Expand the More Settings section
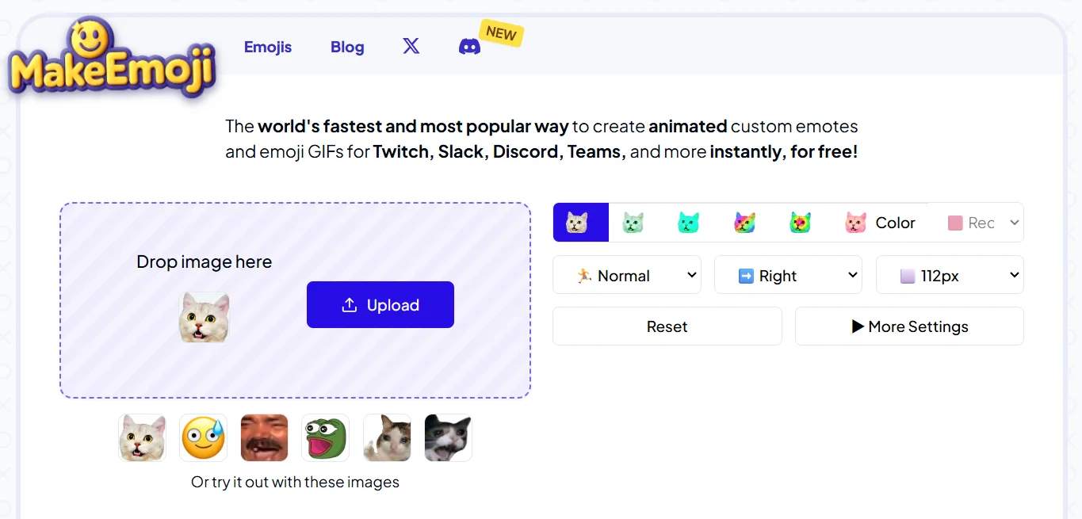Screen dimensions: 1082x519 coord(909,326)
